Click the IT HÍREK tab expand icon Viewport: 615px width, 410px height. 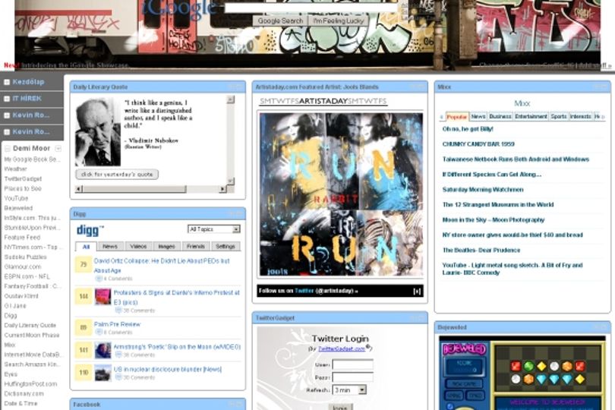[7, 99]
